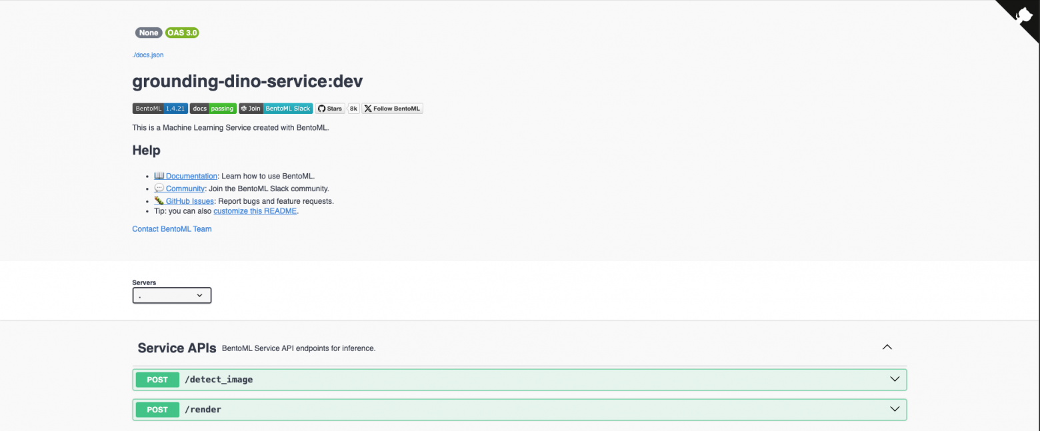
Task: Click the docs passing badge
Action: coord(213,108)
